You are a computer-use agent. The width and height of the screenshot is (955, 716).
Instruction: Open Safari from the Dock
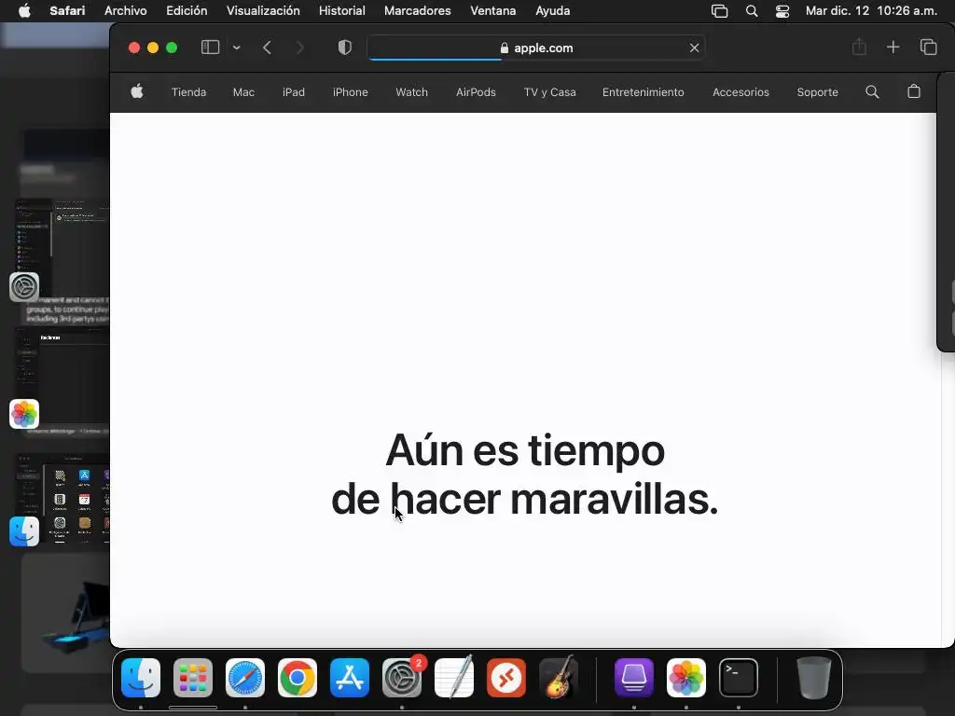pos(245,678)
